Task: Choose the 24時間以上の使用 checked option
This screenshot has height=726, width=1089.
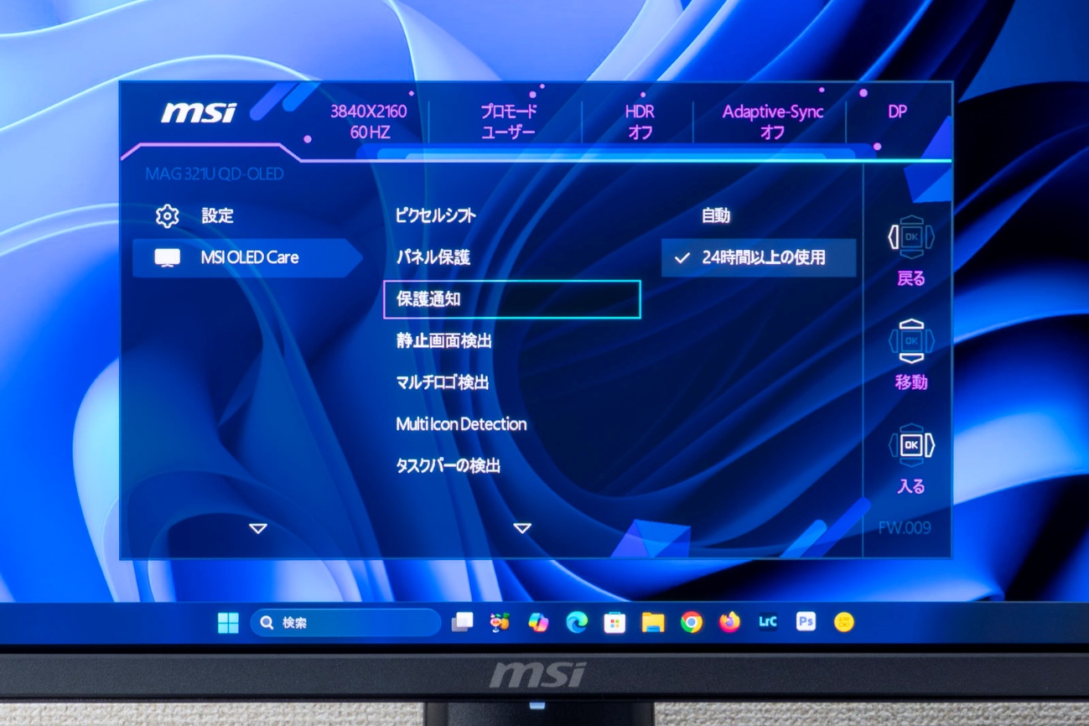Action: [x=759, y=258]
